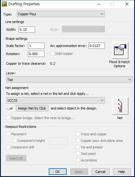Viewport: 135px width, 177px height.
Task: Click the Rotation value field
Action: [36, 54]
